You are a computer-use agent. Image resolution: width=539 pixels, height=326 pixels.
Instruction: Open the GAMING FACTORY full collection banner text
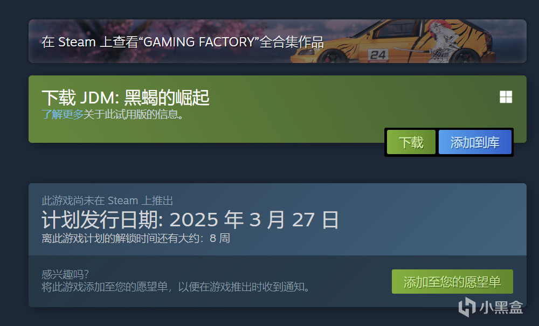pos(183,42)
